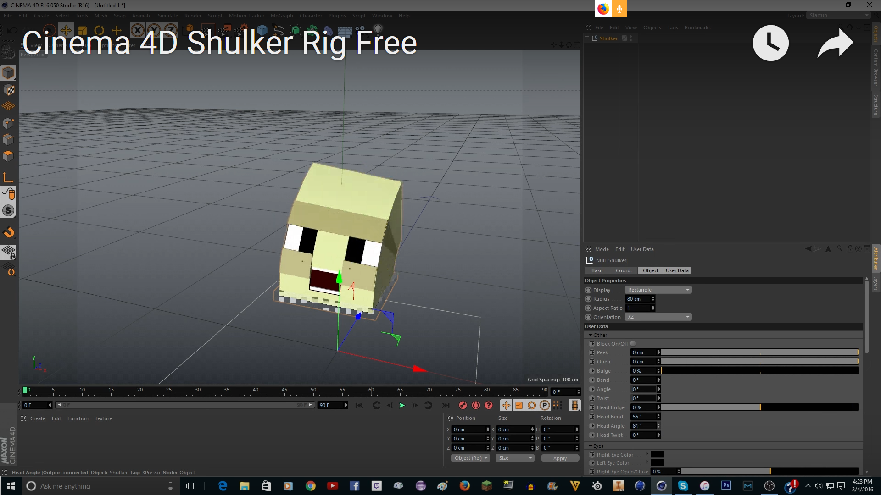Viewport: 881px width, 495px height.
Task: Click Attribute Manager lock icon
Action: click(x=850, y=249)
